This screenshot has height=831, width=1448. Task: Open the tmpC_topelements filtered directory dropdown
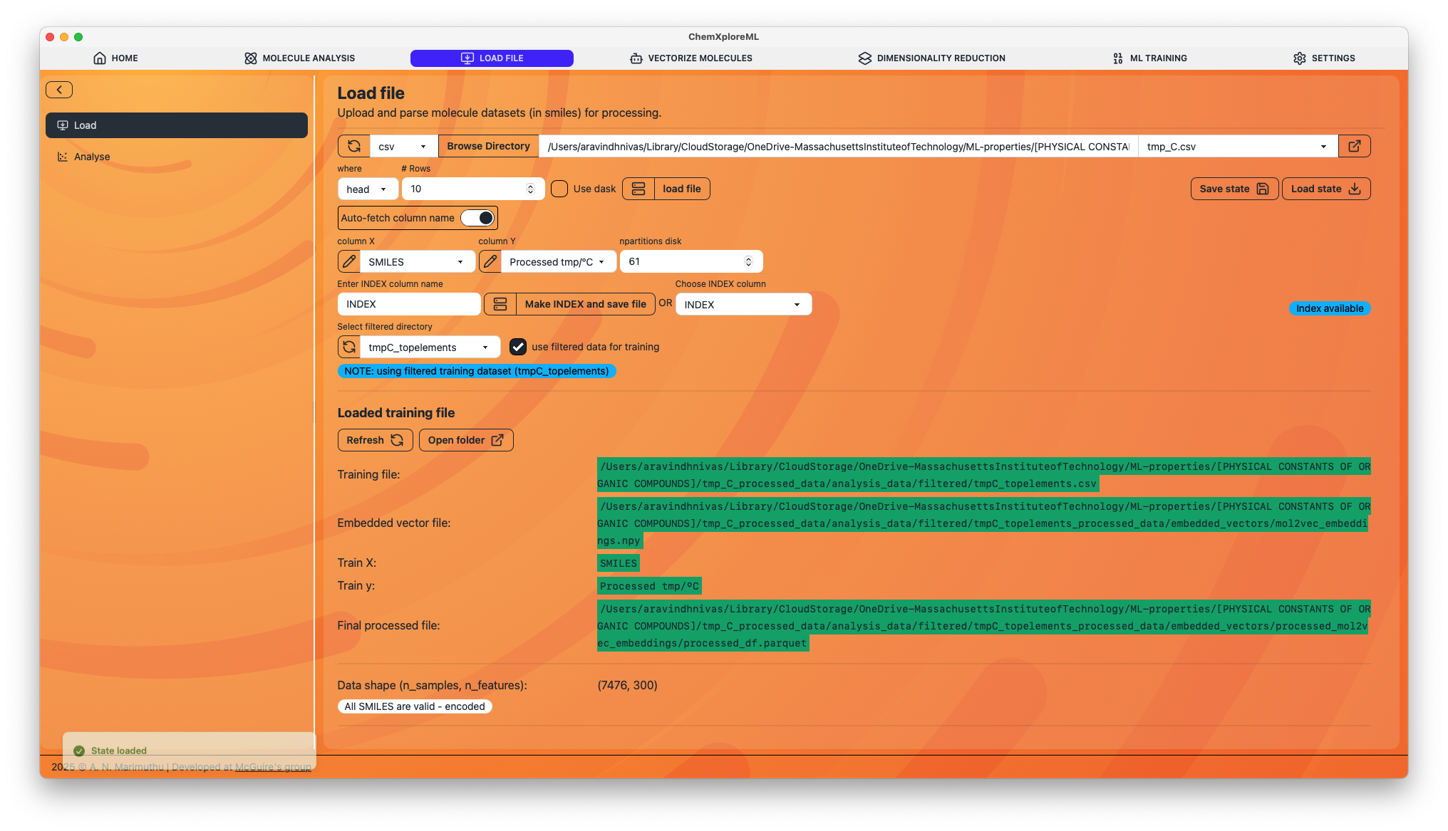pyautogui.click(x=430, y=347)
